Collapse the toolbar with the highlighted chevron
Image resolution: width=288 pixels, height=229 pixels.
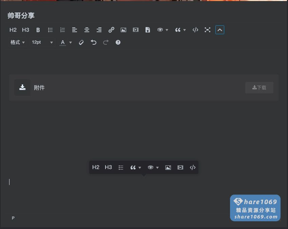click(x=219, y=30)
